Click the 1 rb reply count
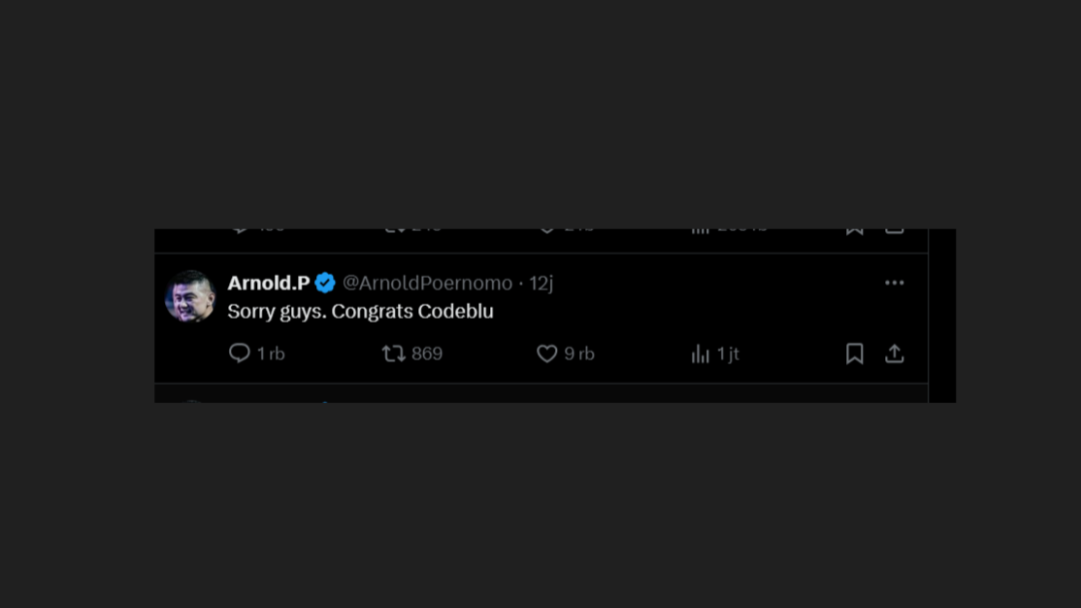 (x=271, y=354)
